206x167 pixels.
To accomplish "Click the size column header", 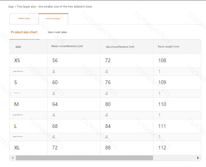I will pyautogui.click(x=18, y=47).
